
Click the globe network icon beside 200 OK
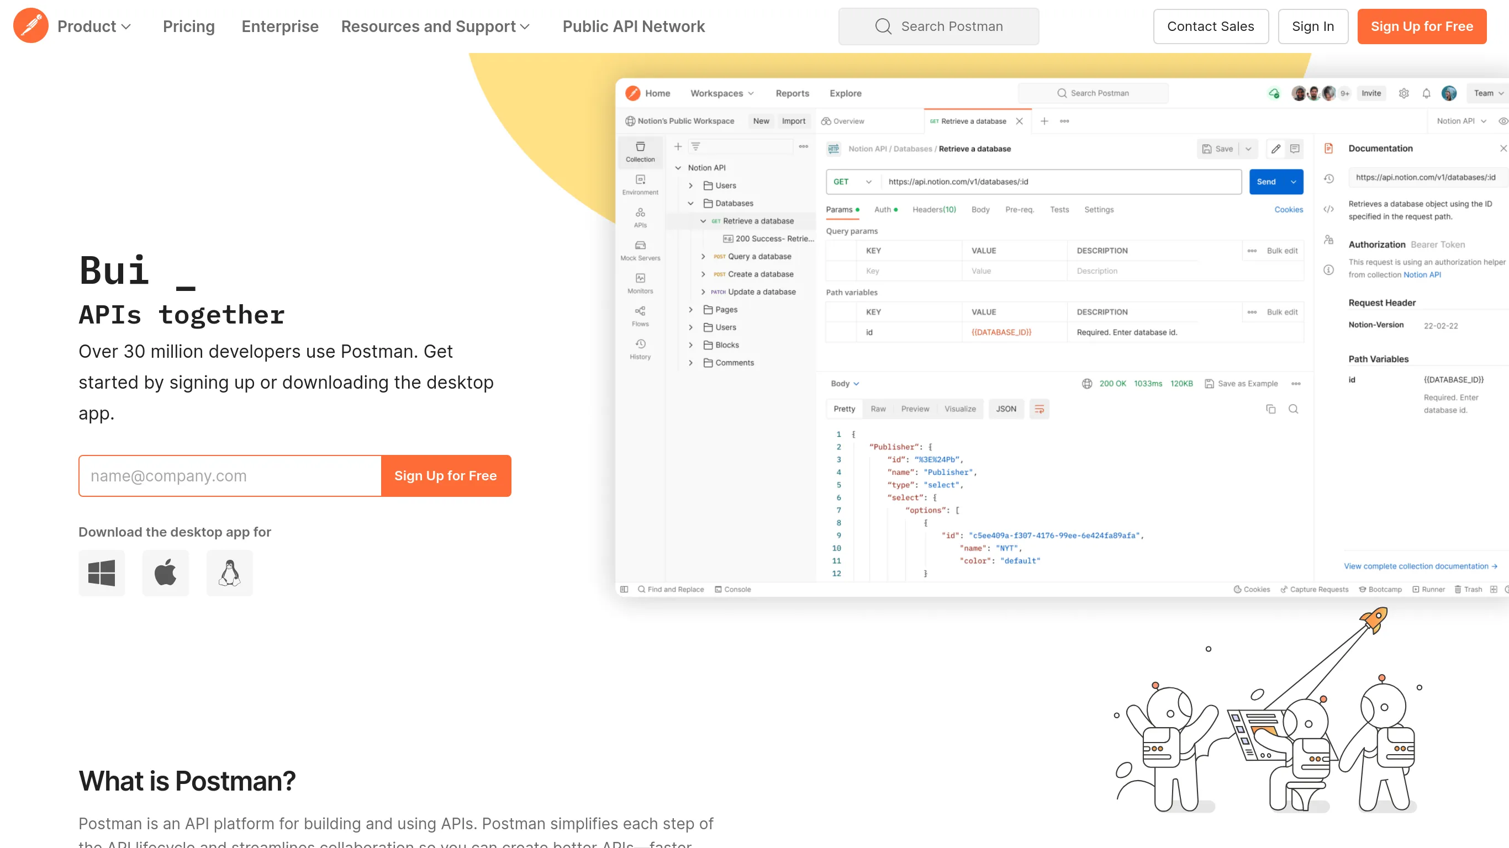[x=1086, y=384]
